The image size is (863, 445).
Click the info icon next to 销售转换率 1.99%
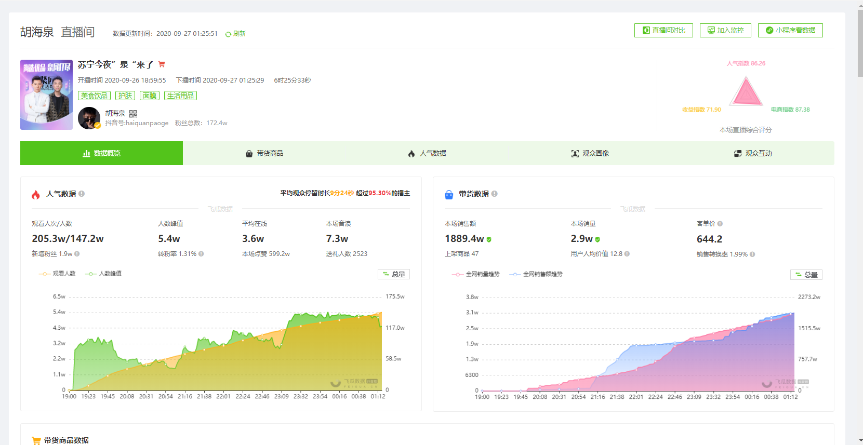[x=752, y=254]
